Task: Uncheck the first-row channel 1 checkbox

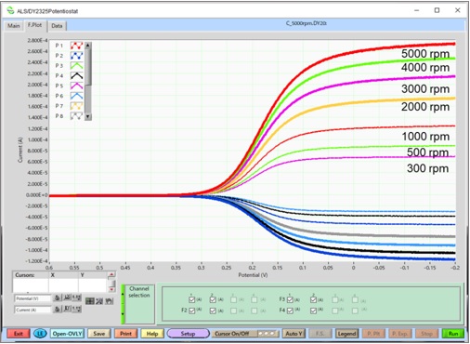Action: click(191, 299)
